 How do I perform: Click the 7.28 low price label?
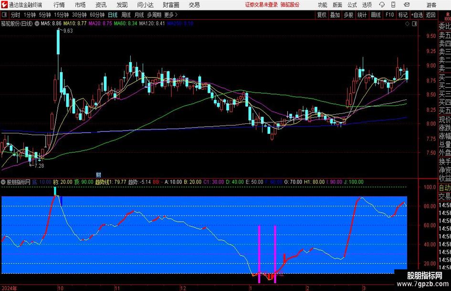[x=39, y=166]
